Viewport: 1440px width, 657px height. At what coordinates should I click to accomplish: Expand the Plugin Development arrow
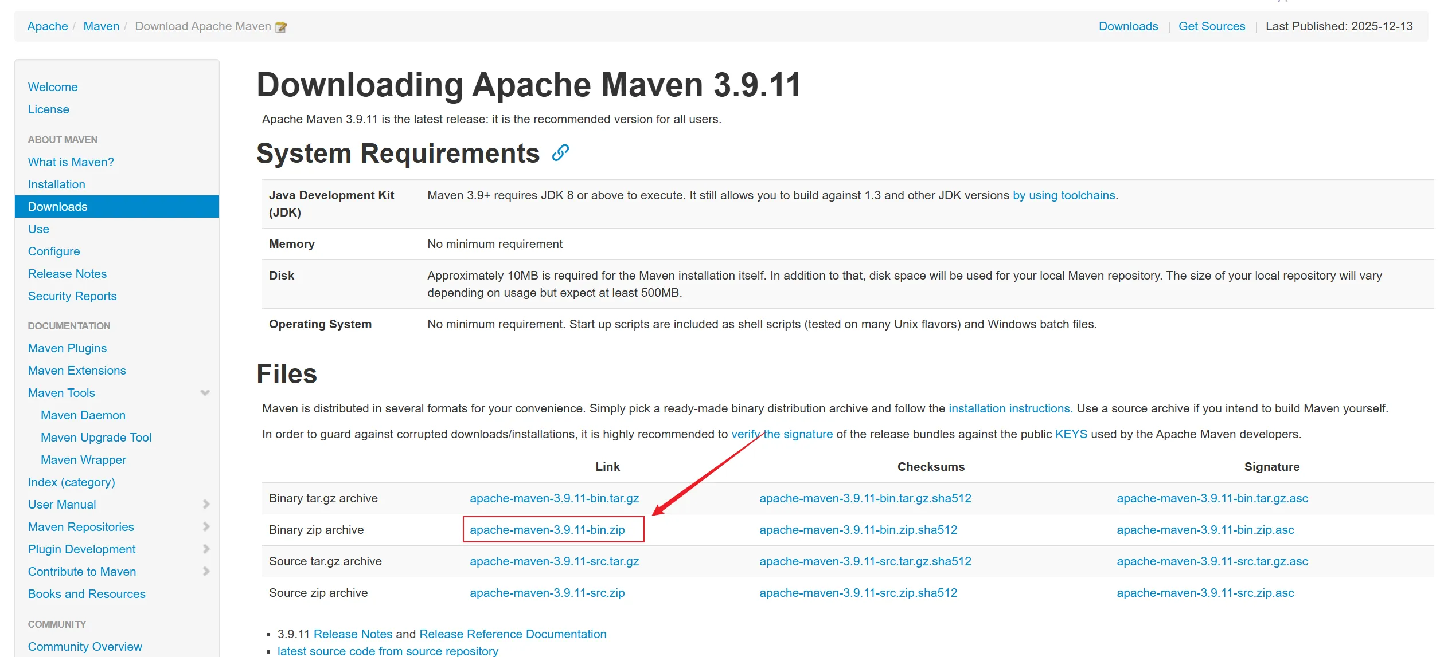[206, 549]
